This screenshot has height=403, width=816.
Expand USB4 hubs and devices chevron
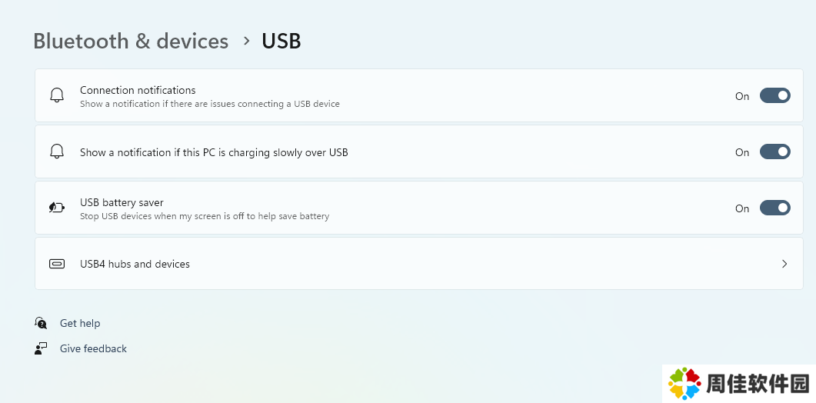784,264
